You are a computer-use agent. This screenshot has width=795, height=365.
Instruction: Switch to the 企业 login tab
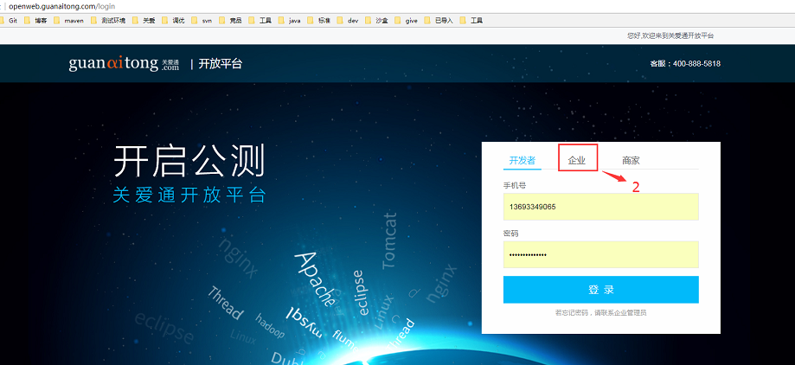pos(577,161)
